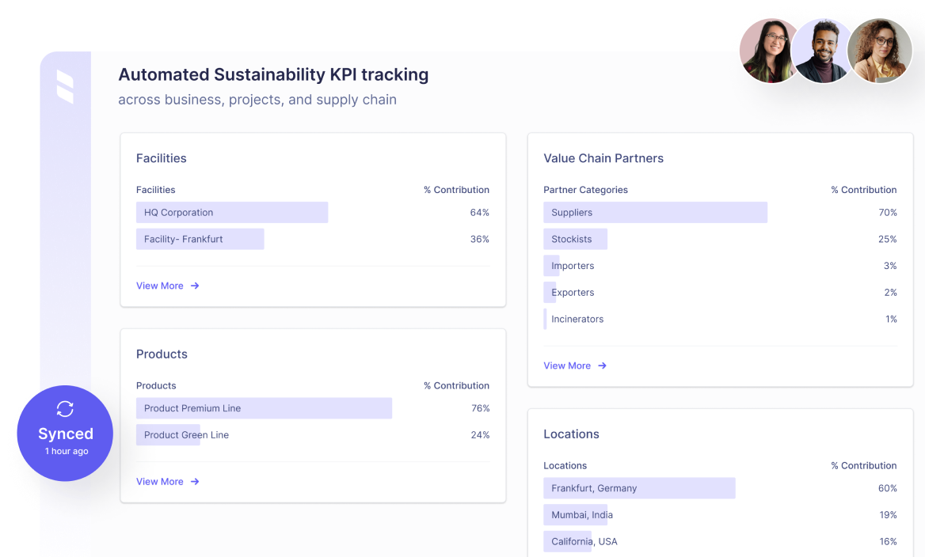Click the arrow beside Value Chain View More

(602, 366)
